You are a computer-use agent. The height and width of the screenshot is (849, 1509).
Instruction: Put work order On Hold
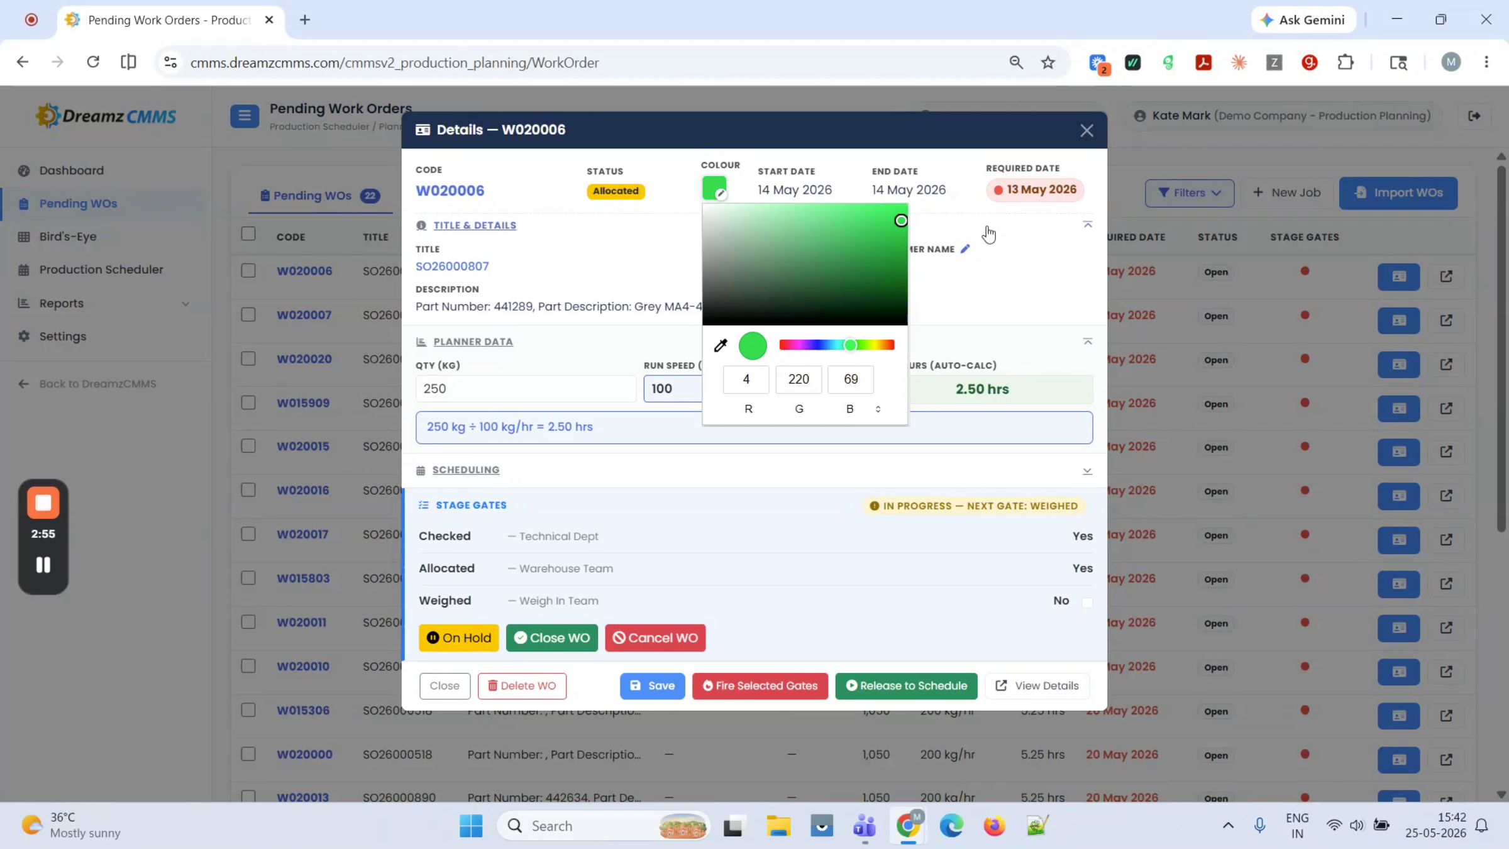point(459,638)
